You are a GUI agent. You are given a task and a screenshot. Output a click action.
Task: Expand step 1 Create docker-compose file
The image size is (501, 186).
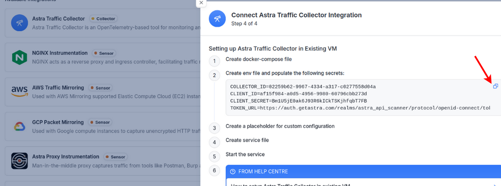(258, 59)
